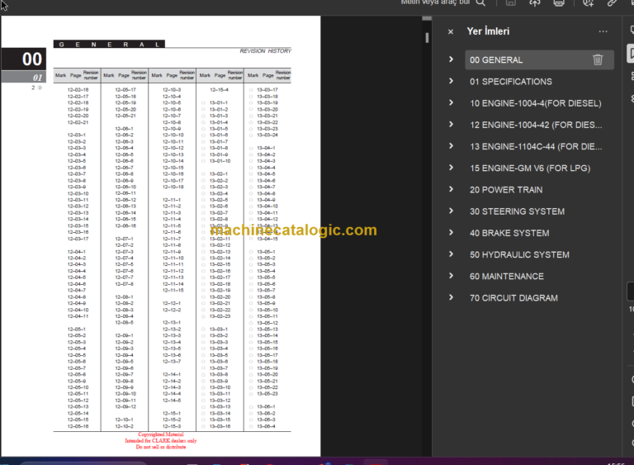Expand the 40 BRAKE SYSTEM bookmark chevron
634x465 pixels.
pyautogui.click(x=451, y=233)
